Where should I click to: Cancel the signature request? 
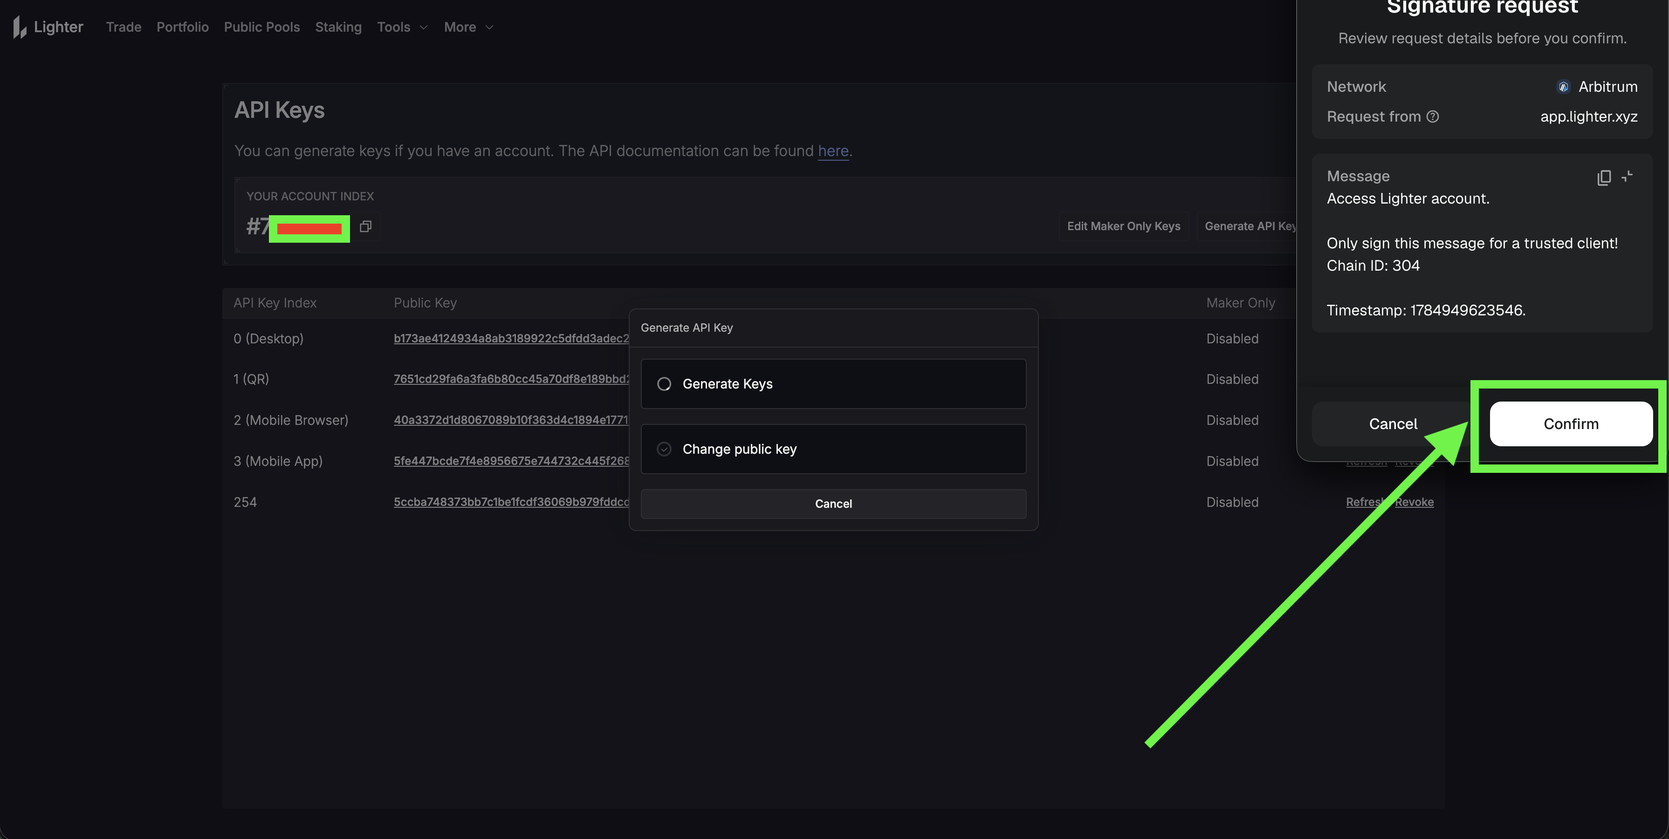[x=1393, y=424]
